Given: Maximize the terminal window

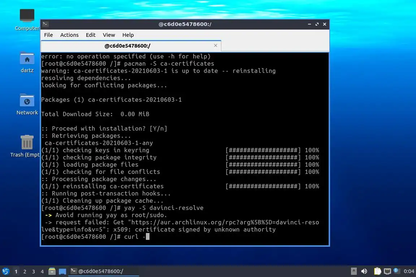Looking at the screenshot, I should (317, 24).
